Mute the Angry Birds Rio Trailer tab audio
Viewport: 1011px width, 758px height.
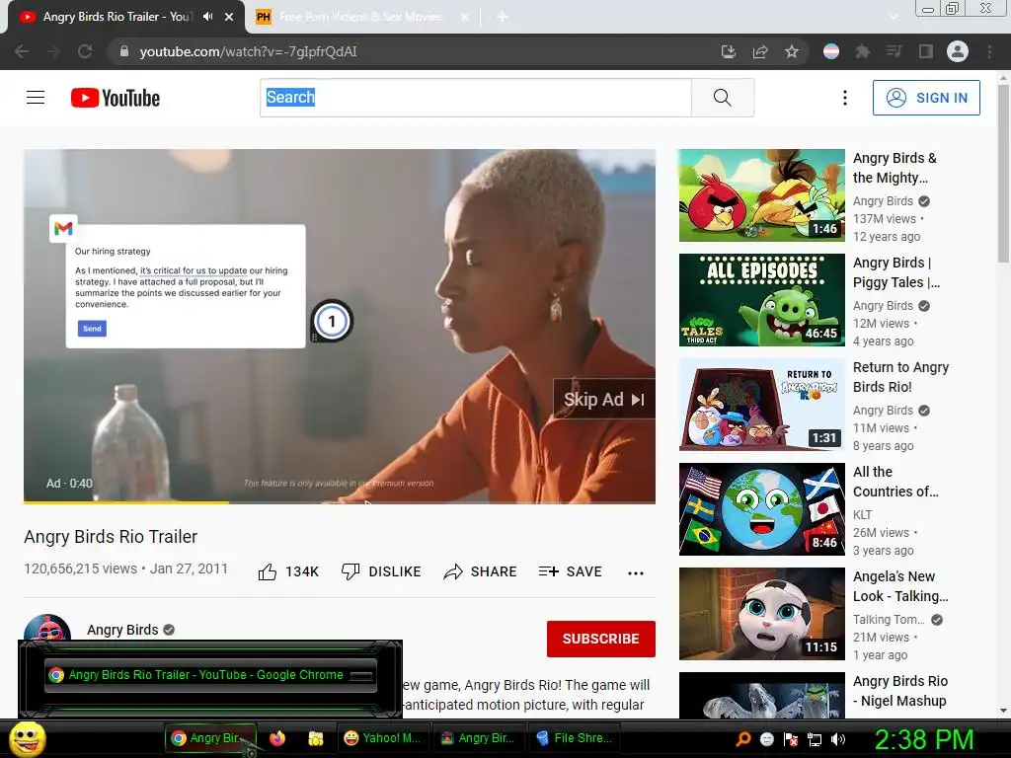click(x=207, y=17)
